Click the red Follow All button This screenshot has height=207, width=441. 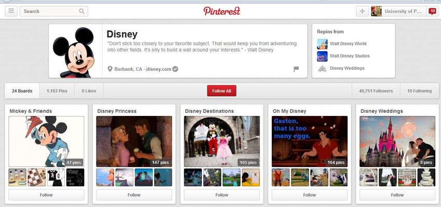pyautogui.click(x=222, y=91)
